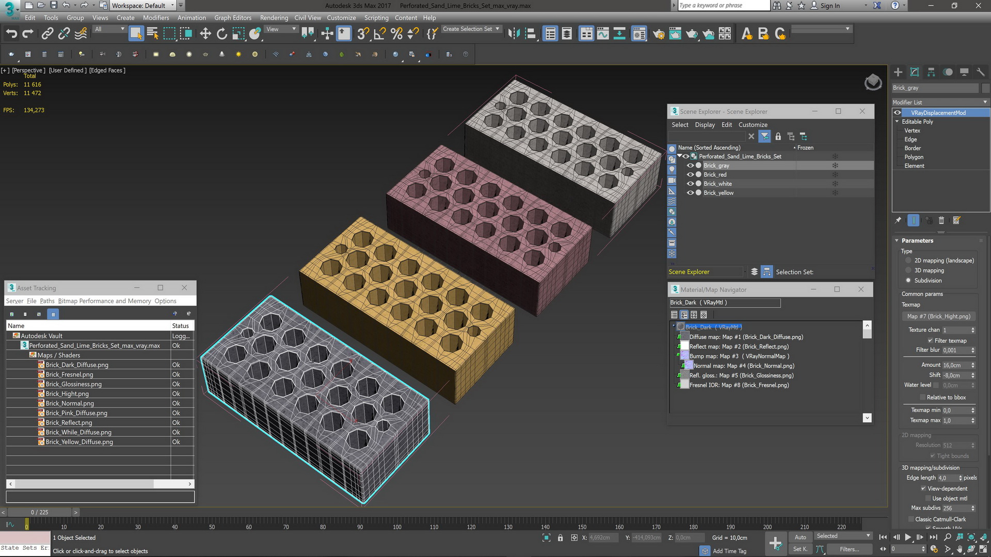991x557 pixels.
Task: Click the Filters... button
Action: [849, 549]
